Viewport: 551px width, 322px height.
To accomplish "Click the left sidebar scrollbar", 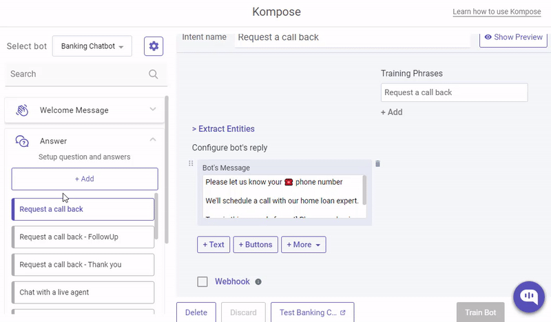I will [x=167, y=170].
